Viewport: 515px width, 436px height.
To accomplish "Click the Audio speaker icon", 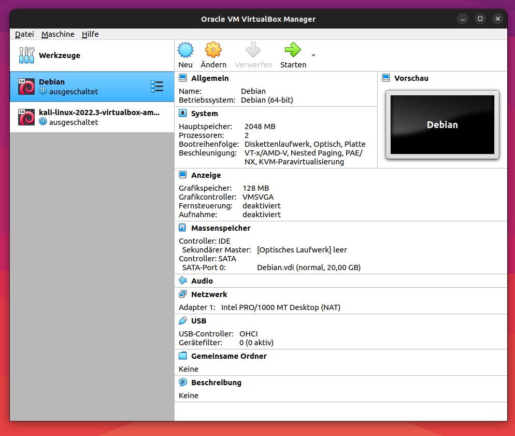I will coord(182,280).
